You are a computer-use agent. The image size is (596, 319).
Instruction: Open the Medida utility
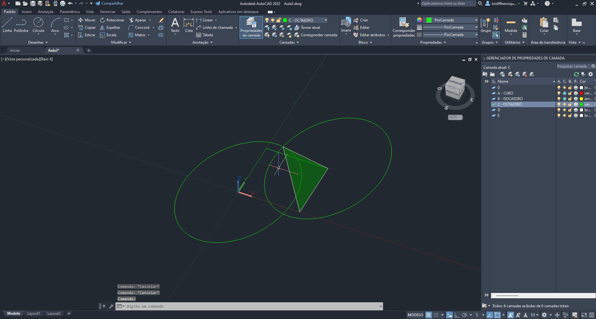click(x=511, y=25)
